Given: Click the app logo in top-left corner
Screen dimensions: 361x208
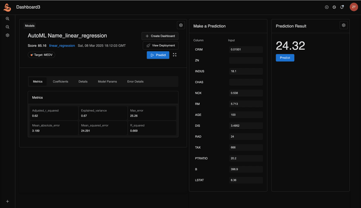Looking at the screenshot, I should pyautogui.click(x=7, y=7).
